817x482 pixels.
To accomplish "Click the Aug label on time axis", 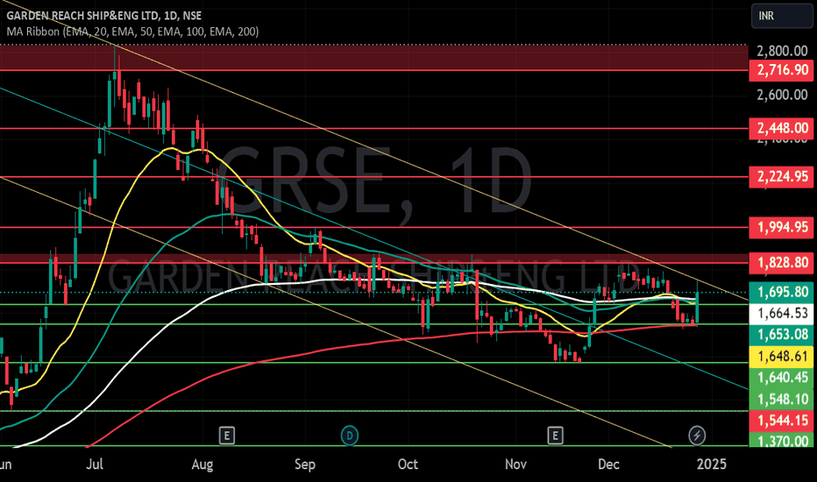I will (202, 464).
